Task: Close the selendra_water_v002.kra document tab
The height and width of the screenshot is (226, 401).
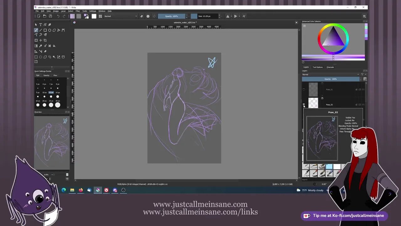Action: [296, 22]
